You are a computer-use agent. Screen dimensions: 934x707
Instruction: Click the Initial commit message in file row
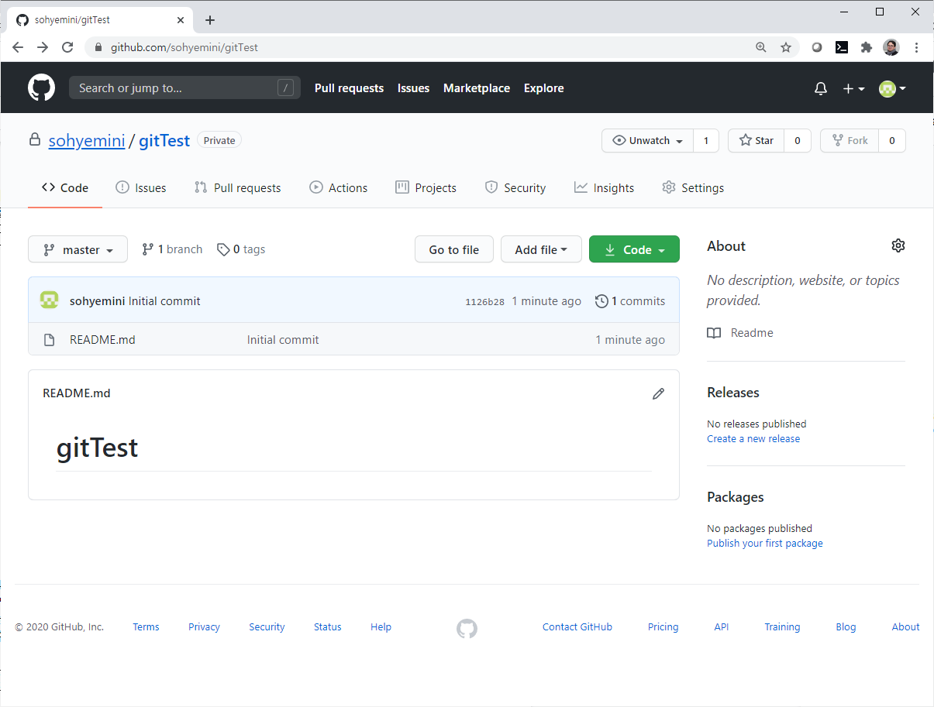pyautogui.click(x=283, y=340)
